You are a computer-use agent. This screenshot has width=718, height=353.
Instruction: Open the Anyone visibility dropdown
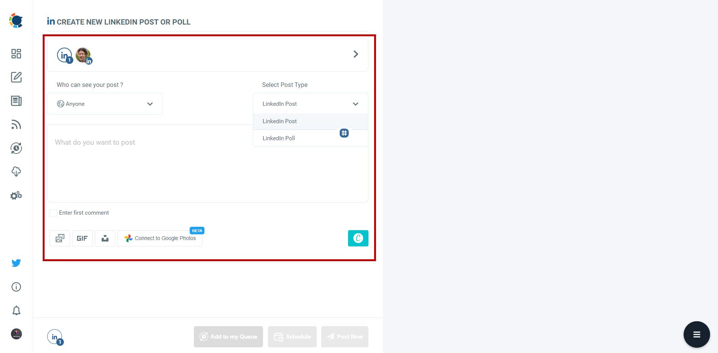point(105,104)
